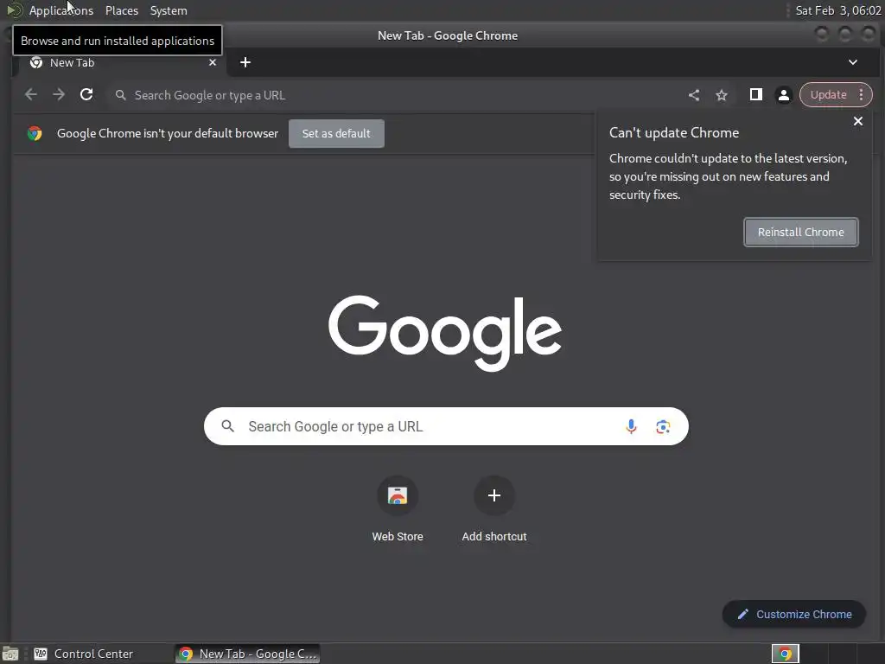This screenshot has width=885, height=664.
Task: Reload the page with refresh icon
Action: pyautogui.click(x=86, y=95)
